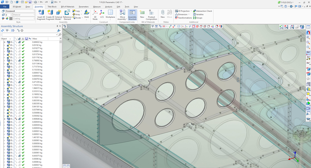Click the help question mark icon
The image size is (311, 168).
pyautogui.click(x=285, y=6)
